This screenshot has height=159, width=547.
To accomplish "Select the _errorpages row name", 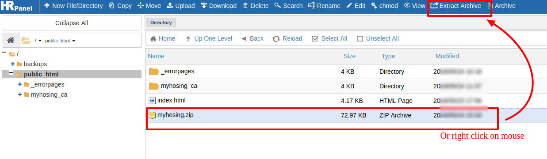I will click(x=177, y=71).
